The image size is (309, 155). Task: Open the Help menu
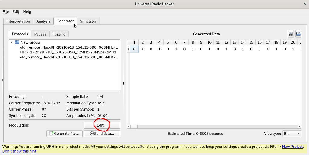pyautogui.click(x=27, y=12)
